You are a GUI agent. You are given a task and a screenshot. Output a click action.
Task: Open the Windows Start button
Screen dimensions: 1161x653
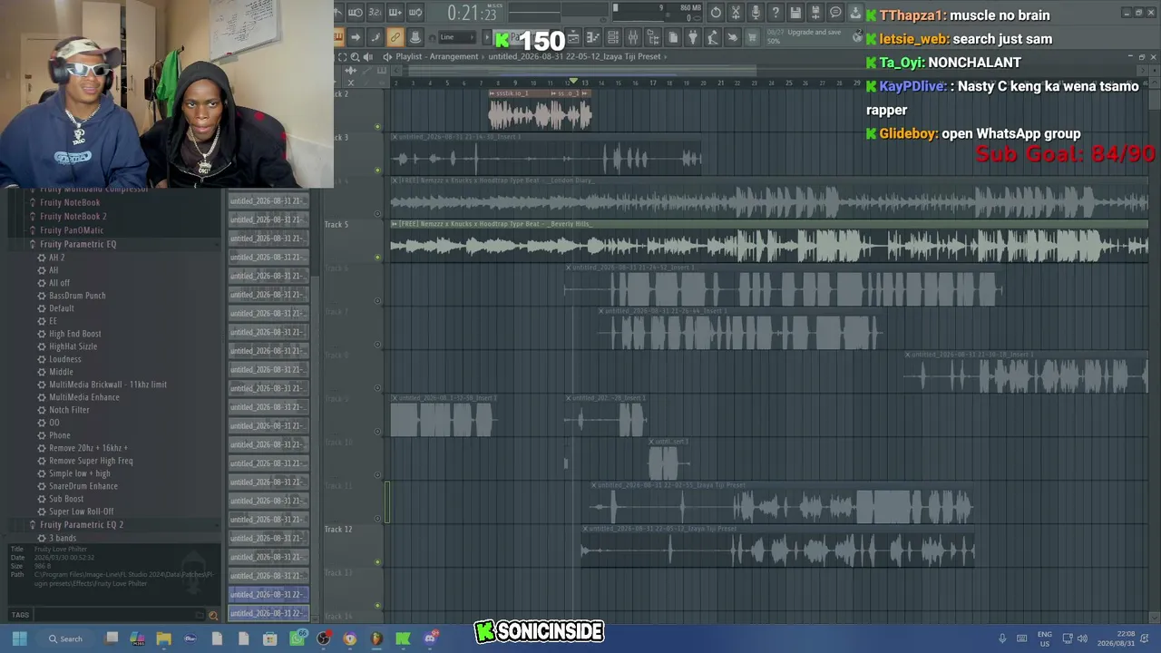tap(19, 638)
